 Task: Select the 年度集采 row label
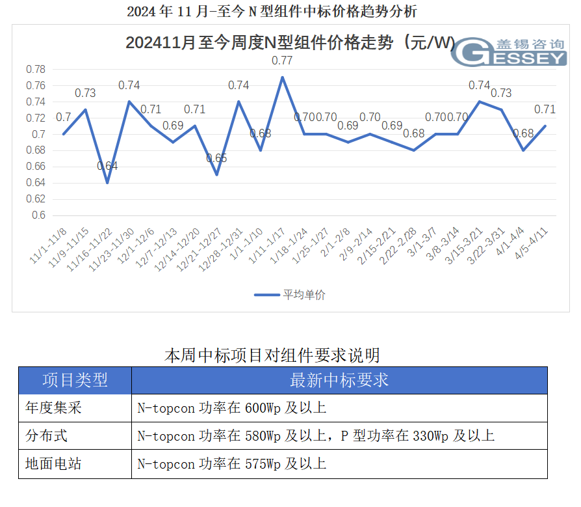click(x=54, y=408)
